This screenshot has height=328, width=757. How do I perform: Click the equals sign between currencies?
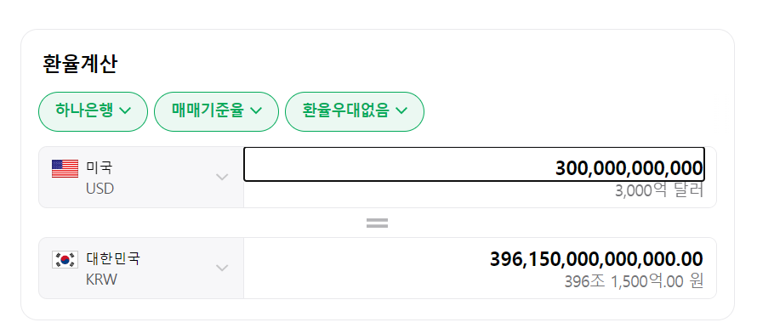pos(377,223)
